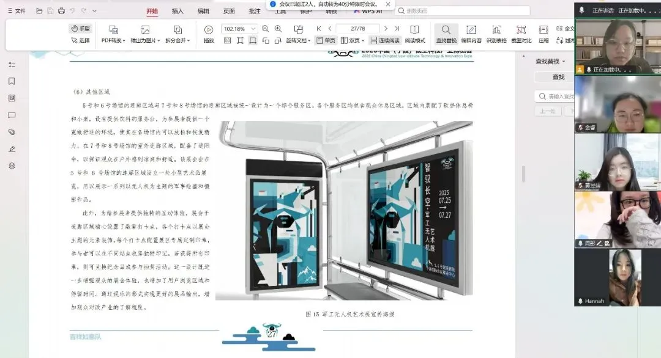Click the open folder icon
This screenshot has width=661, height=358.
(39, 11)
